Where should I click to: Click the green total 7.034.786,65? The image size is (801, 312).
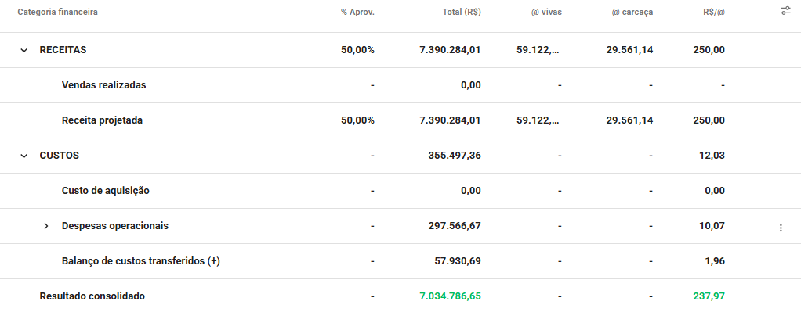[450, 296]
